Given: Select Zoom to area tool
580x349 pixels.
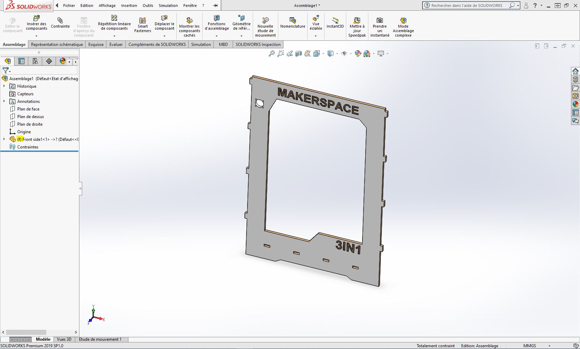Looking at the screenshot, I should [x=281, y=54].
